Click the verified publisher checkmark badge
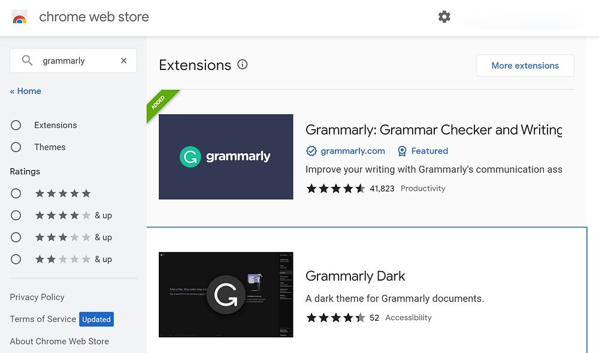Screen dimensions: 599x353 click(x=310, y=151)
